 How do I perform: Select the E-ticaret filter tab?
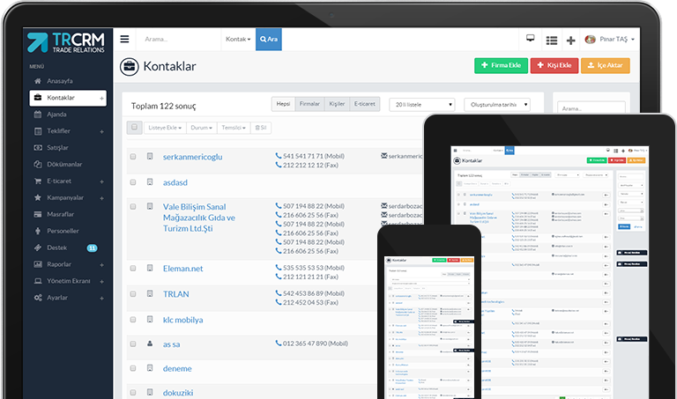click(x=364, y=104)
